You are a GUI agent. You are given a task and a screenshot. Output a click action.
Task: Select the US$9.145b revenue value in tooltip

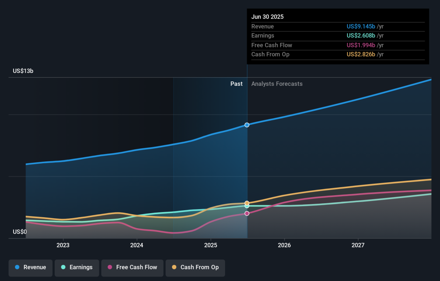click(x=361, y=26)
